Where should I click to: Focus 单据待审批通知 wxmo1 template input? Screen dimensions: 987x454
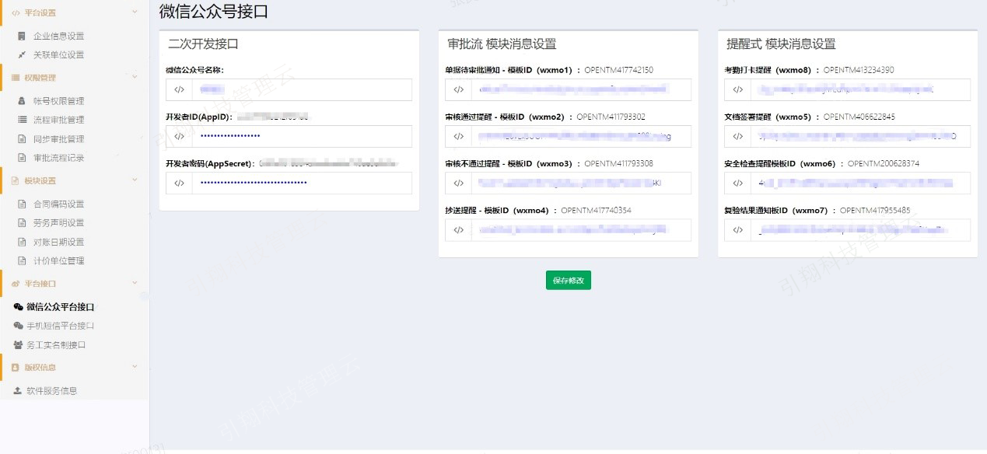[x=581, y=89]
